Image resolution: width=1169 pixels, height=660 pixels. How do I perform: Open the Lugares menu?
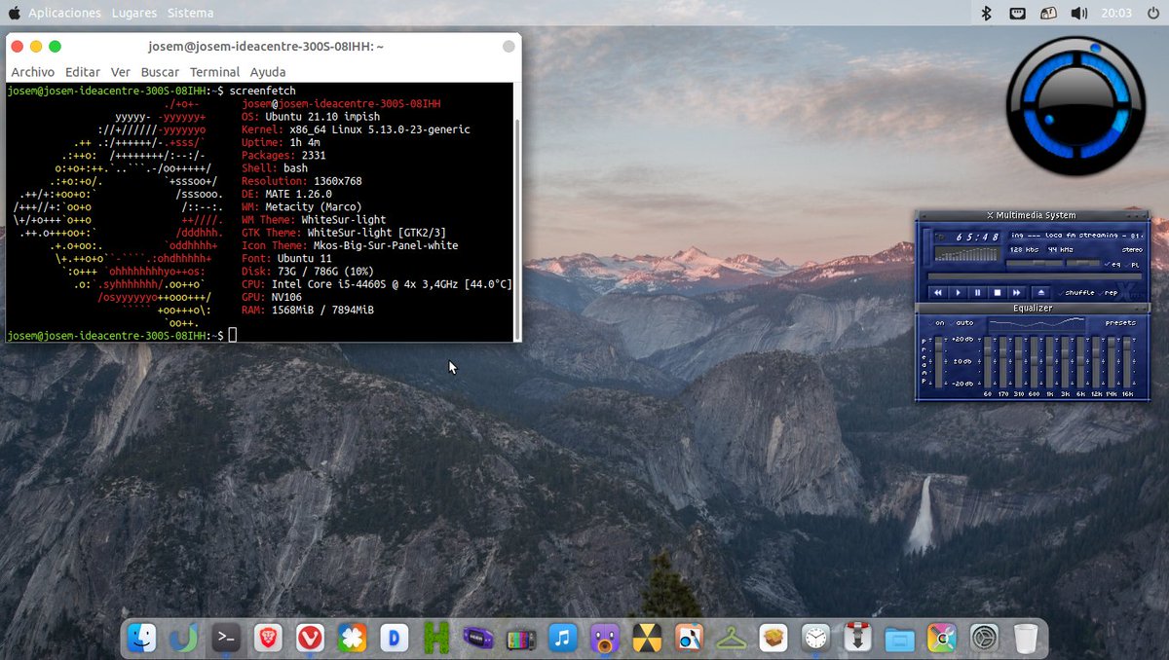[x=133, y=13]
